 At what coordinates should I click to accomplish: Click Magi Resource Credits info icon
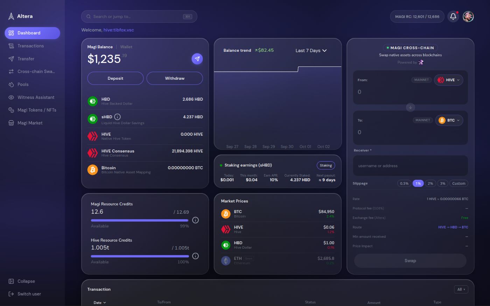[x=196, y=220]
